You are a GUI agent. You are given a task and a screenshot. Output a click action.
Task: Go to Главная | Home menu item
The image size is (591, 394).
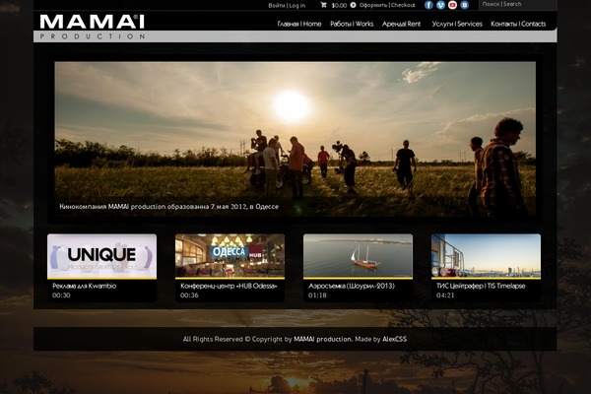tap(299, 24)
